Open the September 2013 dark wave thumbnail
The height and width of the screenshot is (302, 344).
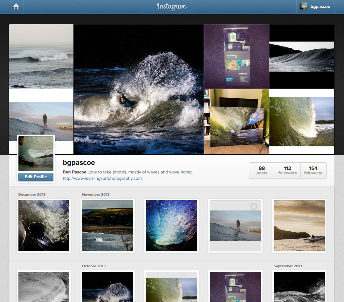point(299,287)
